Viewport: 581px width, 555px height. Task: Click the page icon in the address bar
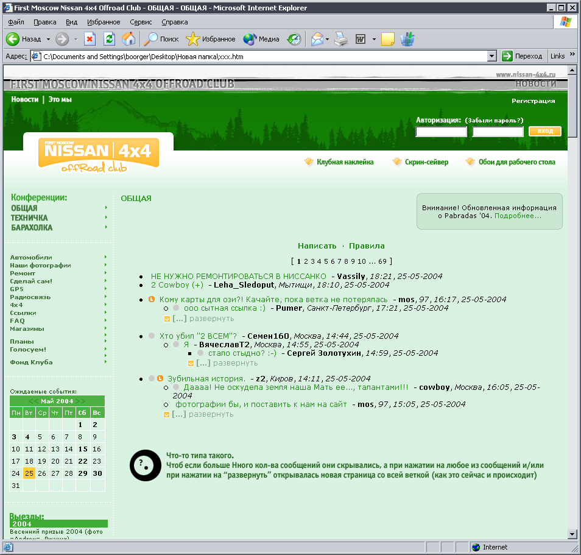click(36, 56)
